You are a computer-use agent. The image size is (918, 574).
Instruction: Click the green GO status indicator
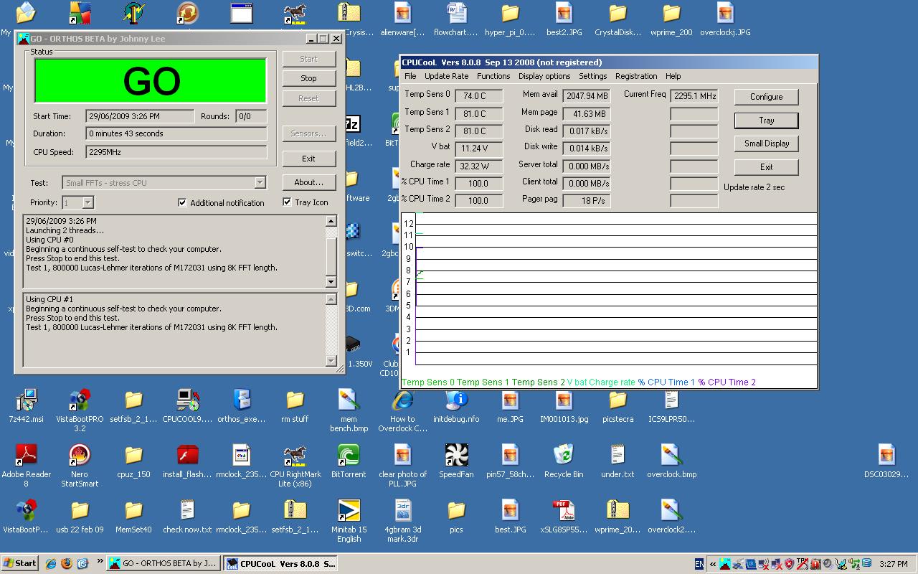151,81
